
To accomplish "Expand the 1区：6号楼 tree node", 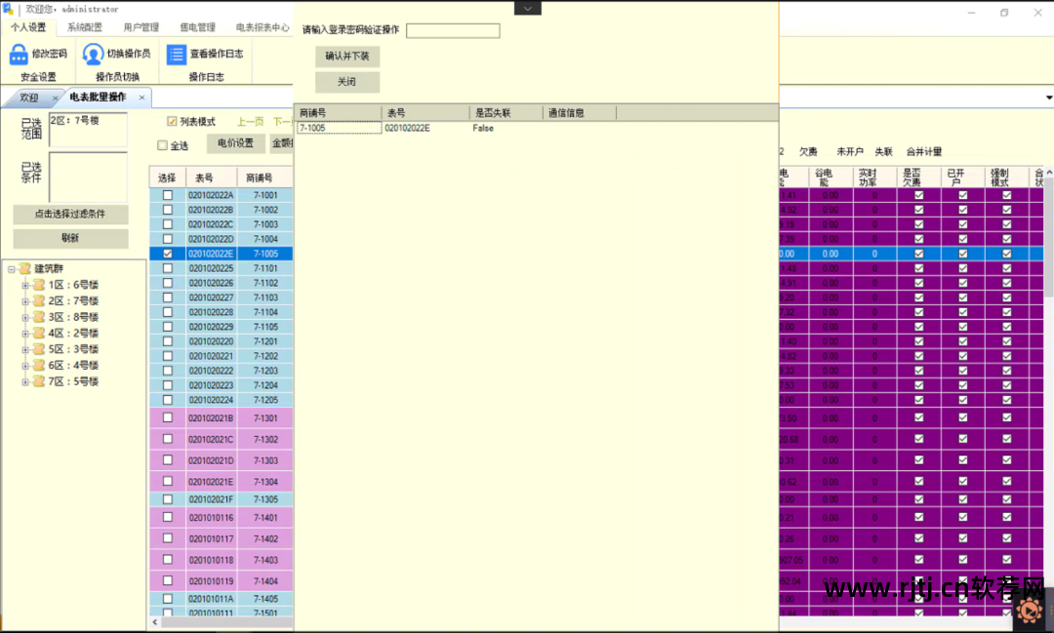I will pyautogui.click(x=25, y=285).
